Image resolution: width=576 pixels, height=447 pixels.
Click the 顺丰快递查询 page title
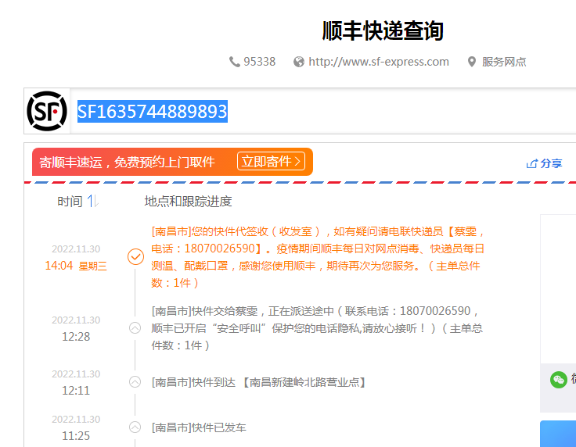click(x=383, y=30)
